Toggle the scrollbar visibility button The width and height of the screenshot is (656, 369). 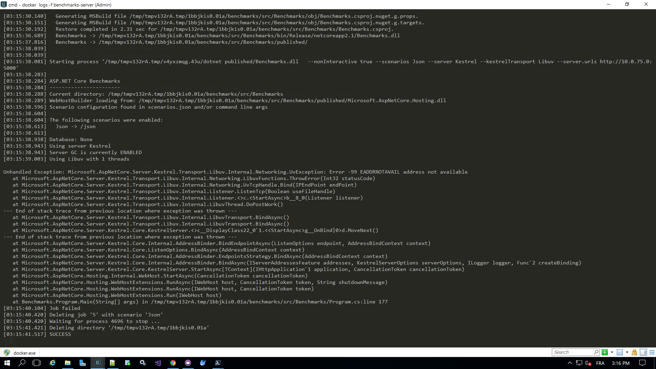point(643,352)
